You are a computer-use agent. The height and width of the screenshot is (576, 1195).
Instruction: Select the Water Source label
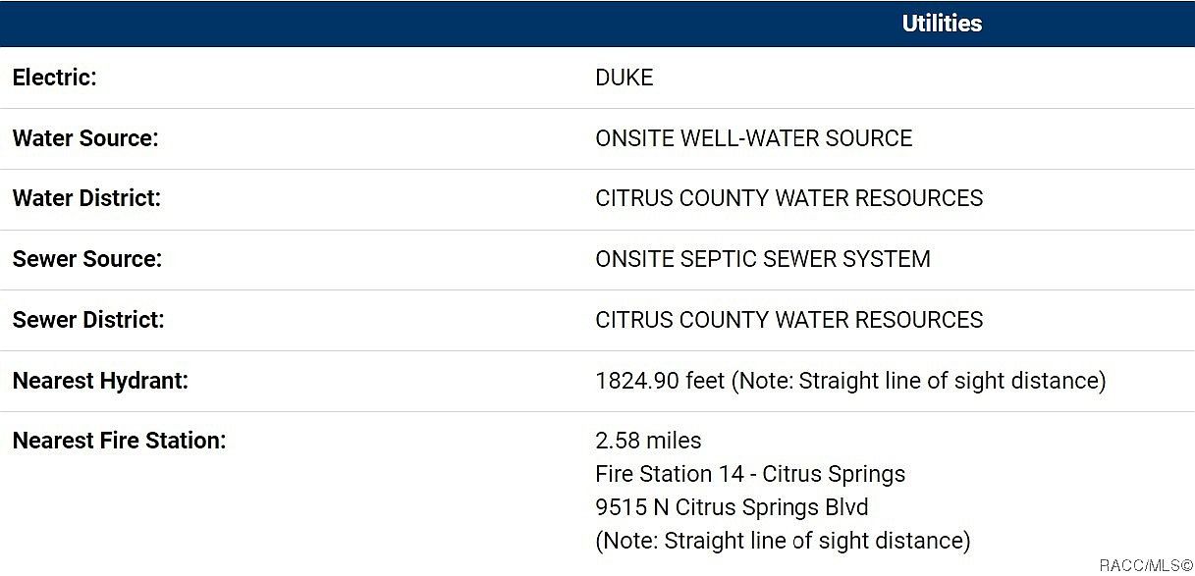[x=85, y=138]
